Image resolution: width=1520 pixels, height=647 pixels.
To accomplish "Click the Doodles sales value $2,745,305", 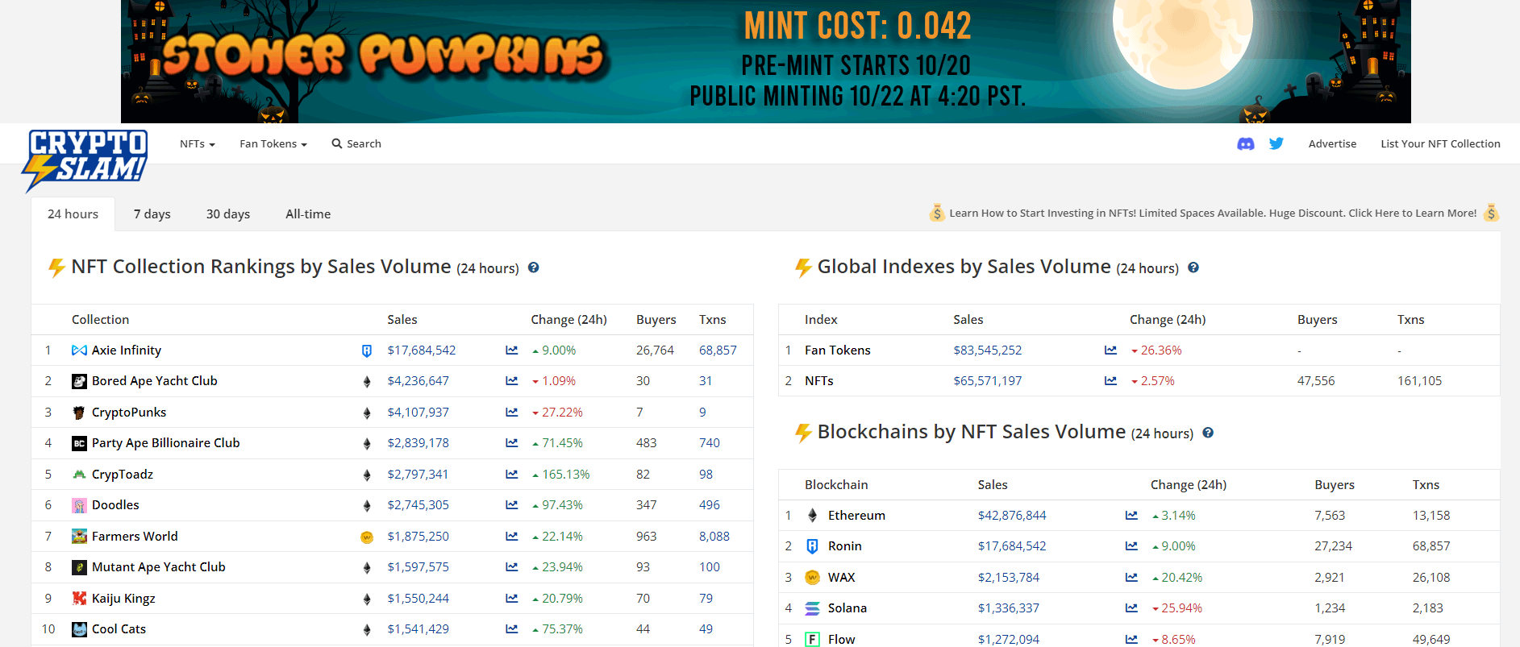I will [419, 505].
